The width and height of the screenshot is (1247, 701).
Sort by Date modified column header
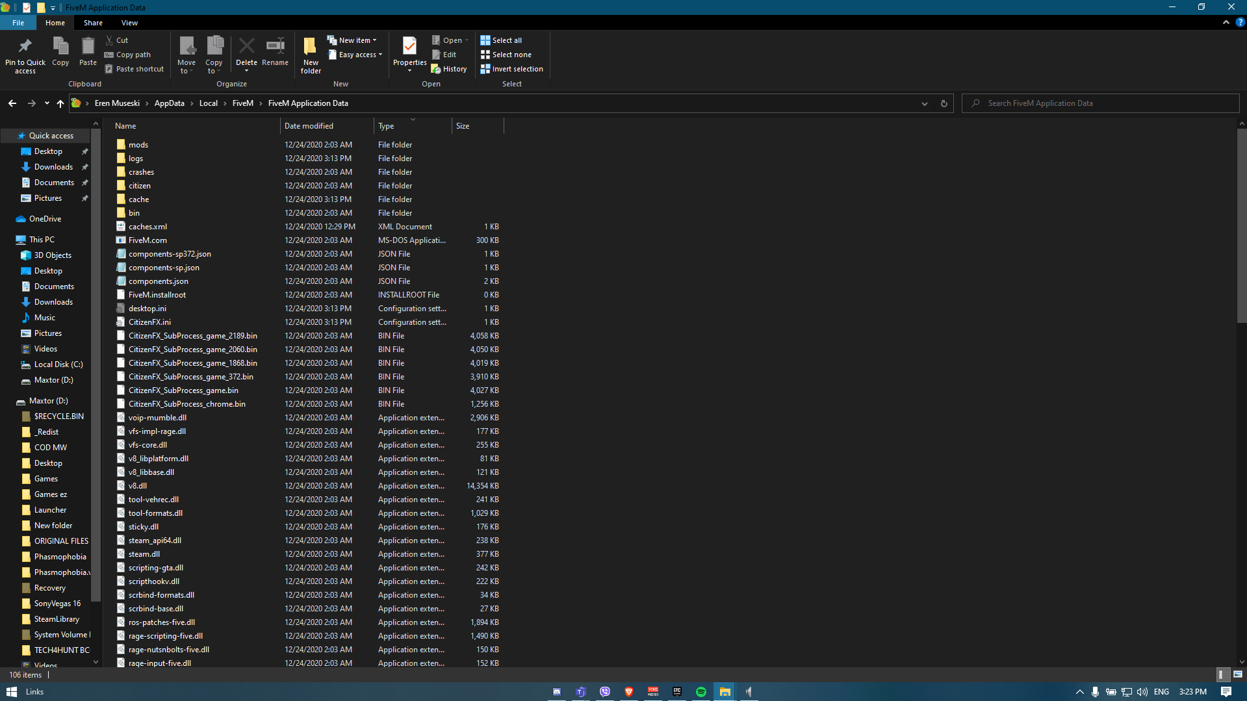click(327, 126)
